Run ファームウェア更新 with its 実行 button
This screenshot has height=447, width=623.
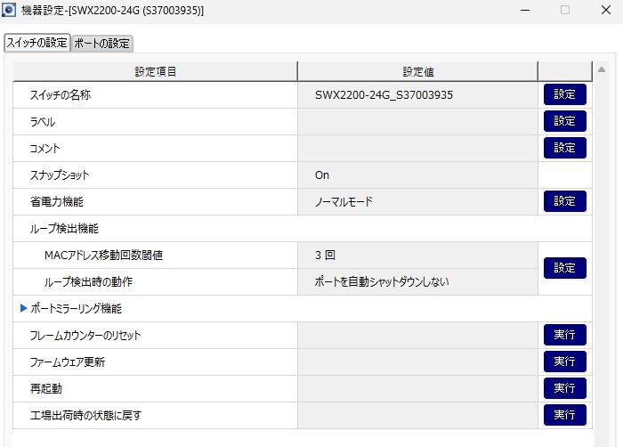point(564,362)
